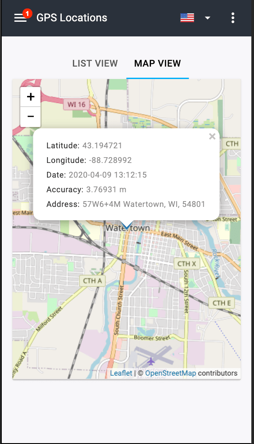Click the South Church Street label
The height and width of the screenshot is (444, 254).
(x=119, y=310)
